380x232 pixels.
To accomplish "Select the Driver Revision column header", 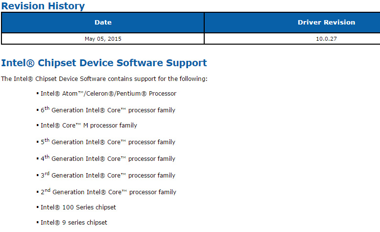I will pyautogui.click(x=292, y=23).
